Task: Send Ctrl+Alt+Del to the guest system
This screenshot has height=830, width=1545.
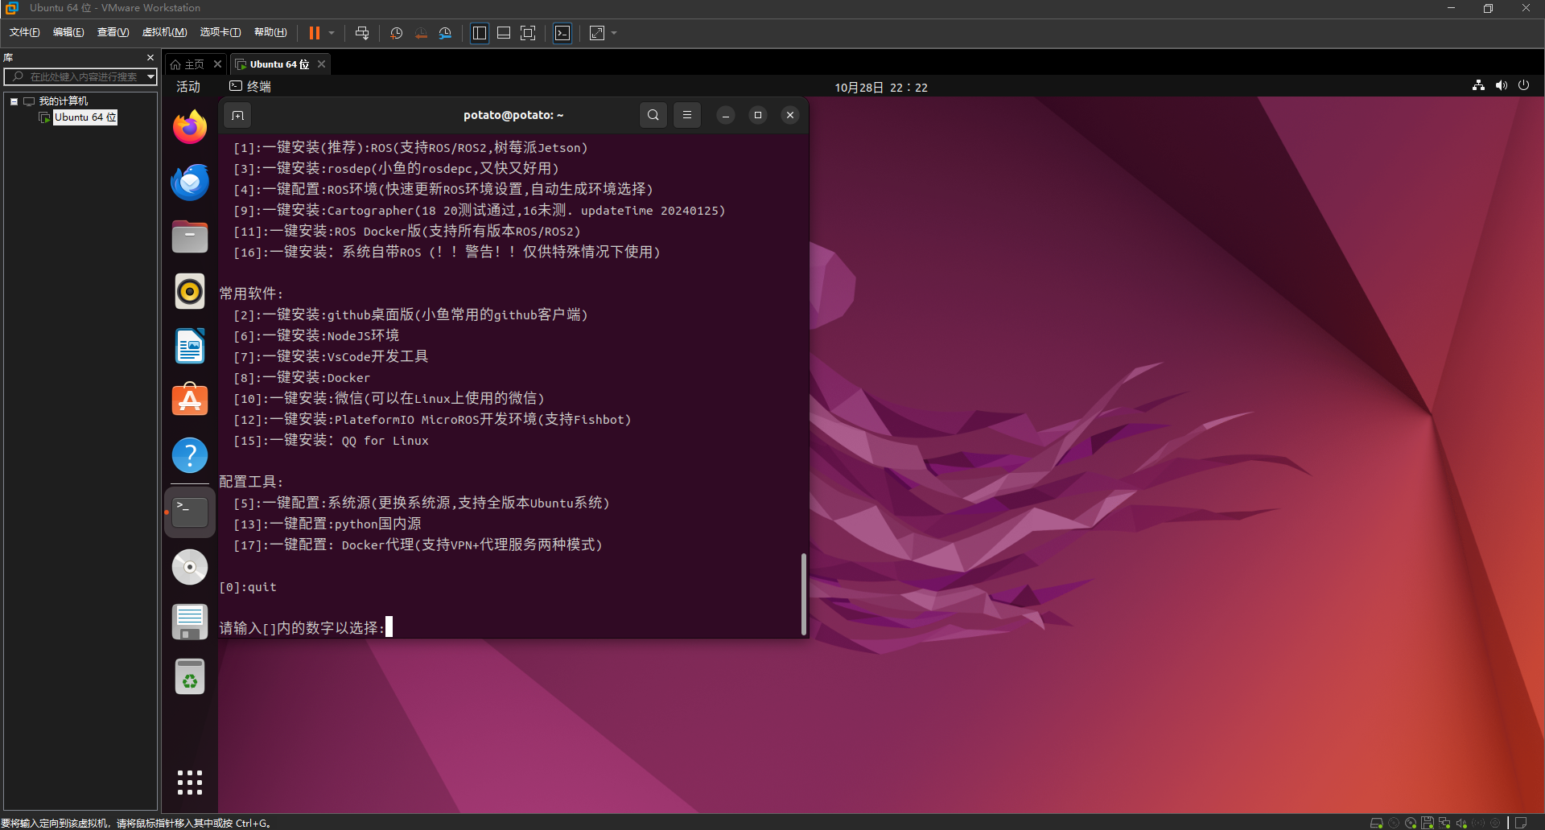Action: (x=362, y=33)
